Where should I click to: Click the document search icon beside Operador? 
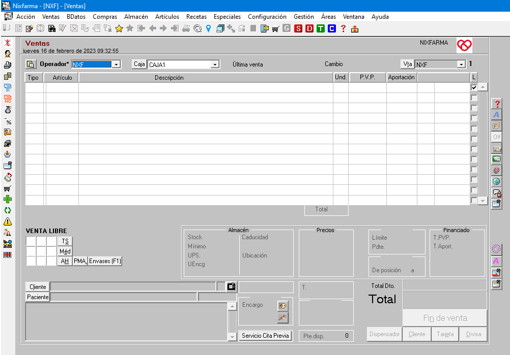[x=31, y=64]
